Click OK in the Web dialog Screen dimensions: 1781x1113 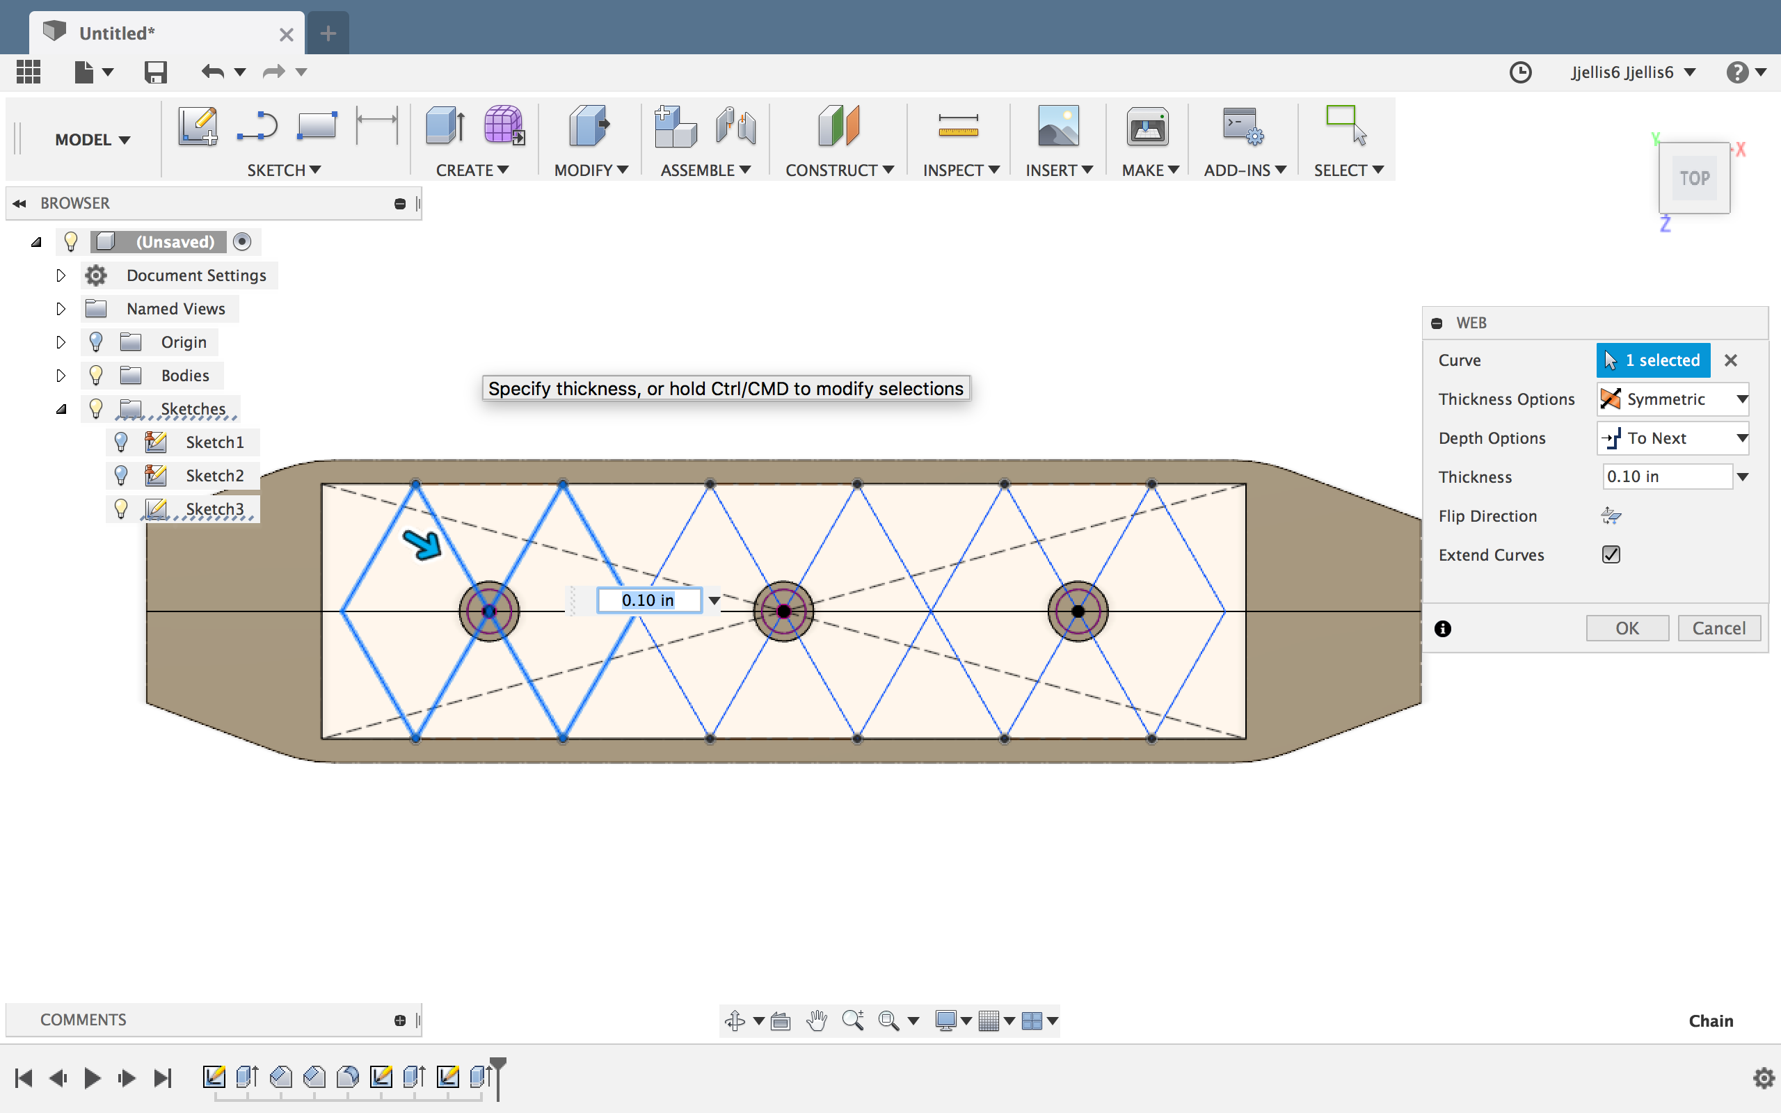pos(1627,628)
